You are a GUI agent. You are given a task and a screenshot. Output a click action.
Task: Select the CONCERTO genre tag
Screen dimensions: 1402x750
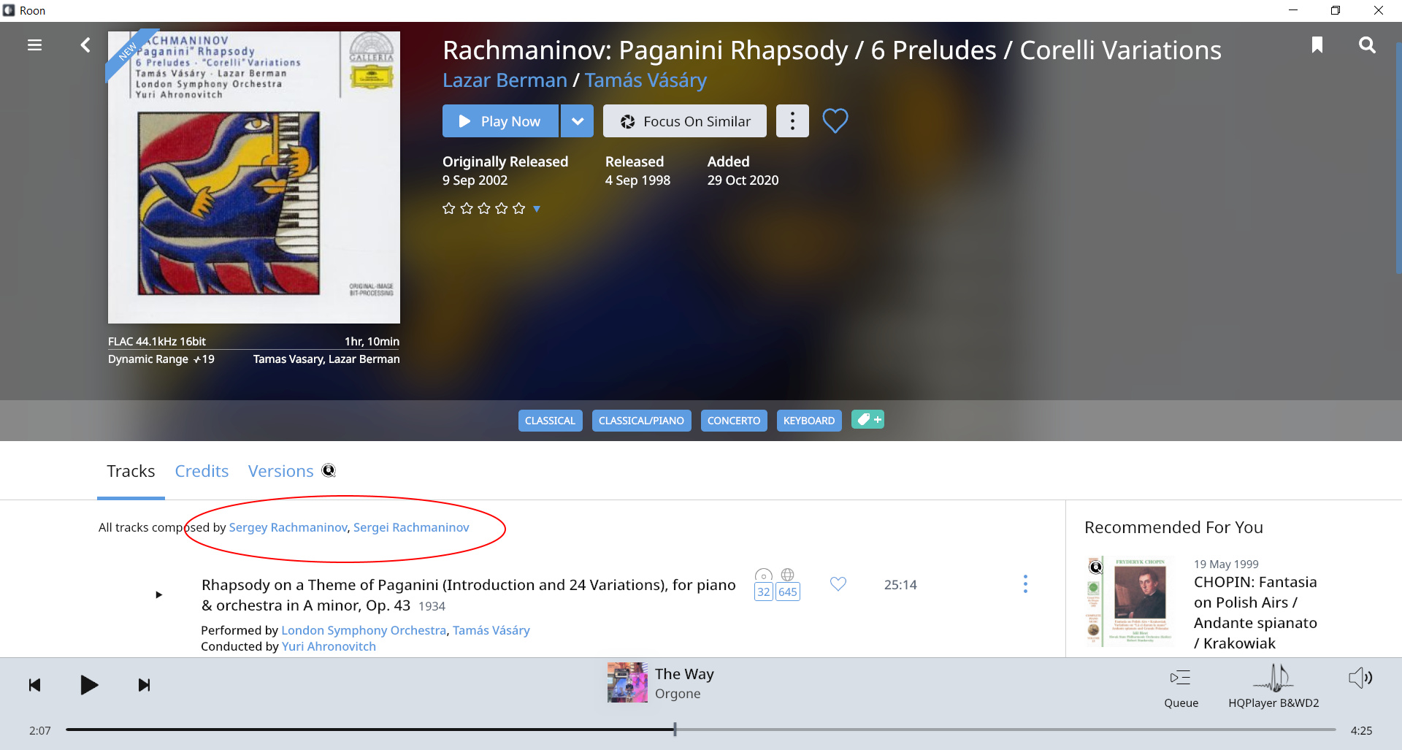734,421
